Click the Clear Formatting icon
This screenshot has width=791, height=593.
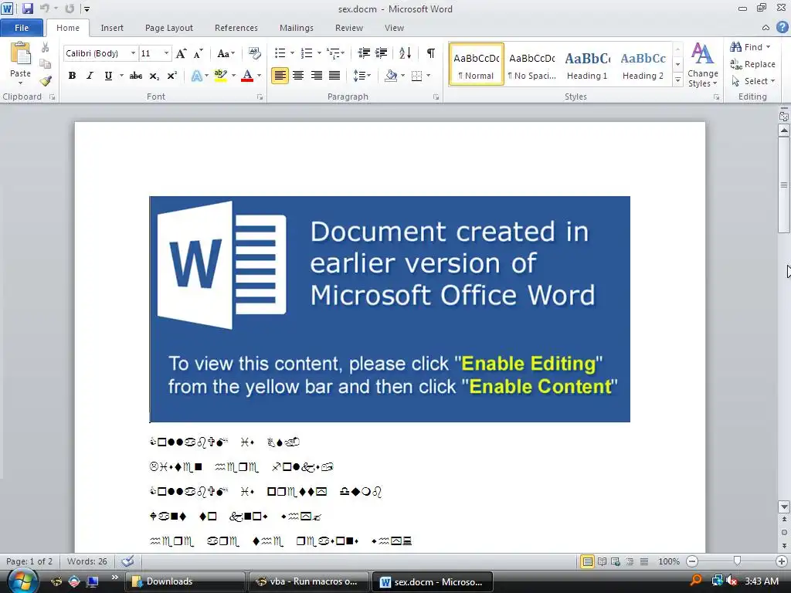[x=255, y=53]
